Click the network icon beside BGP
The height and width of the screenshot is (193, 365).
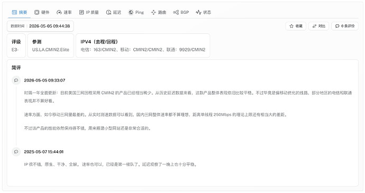click(176, 12)
